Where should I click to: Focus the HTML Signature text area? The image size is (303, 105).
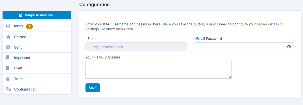point(158,70)
